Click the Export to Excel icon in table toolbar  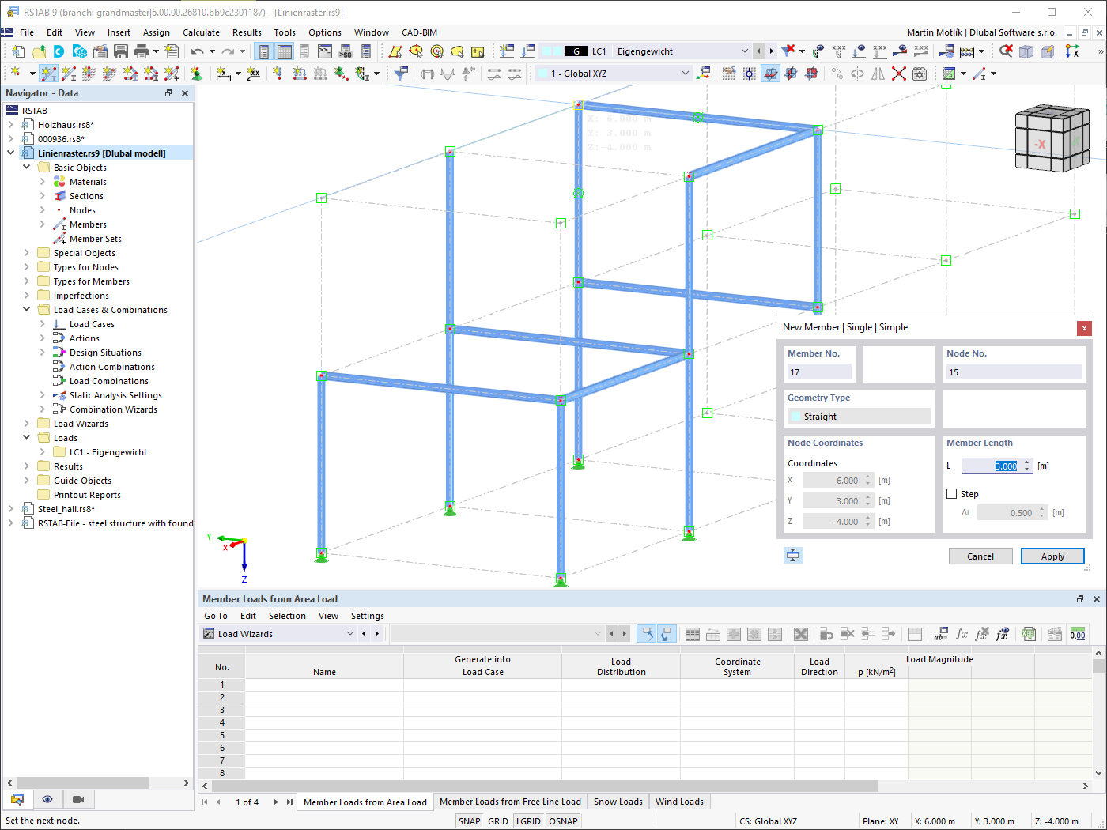tap(1029, 634)
